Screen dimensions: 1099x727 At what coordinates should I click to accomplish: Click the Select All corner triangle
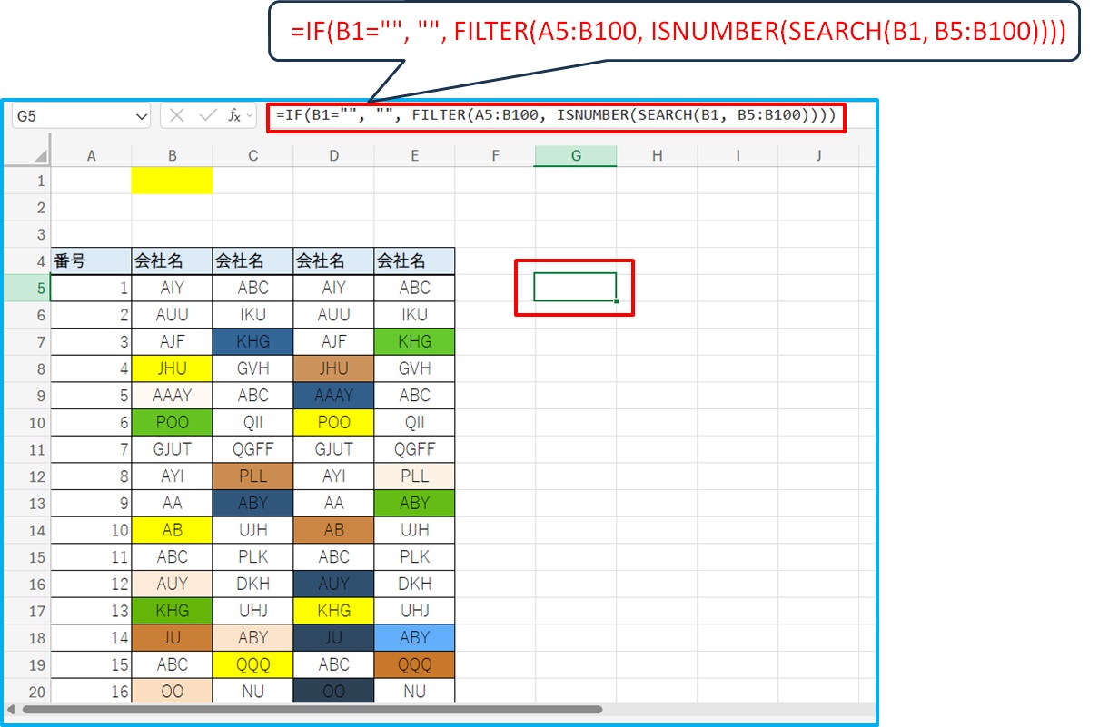28,155
